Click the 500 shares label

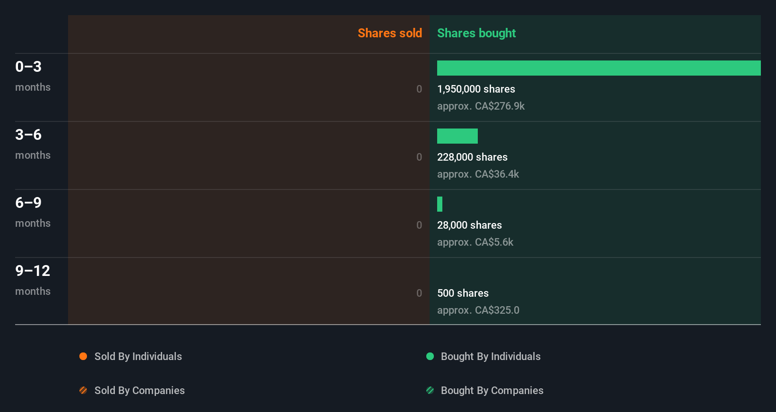click(x=463, y=293)
